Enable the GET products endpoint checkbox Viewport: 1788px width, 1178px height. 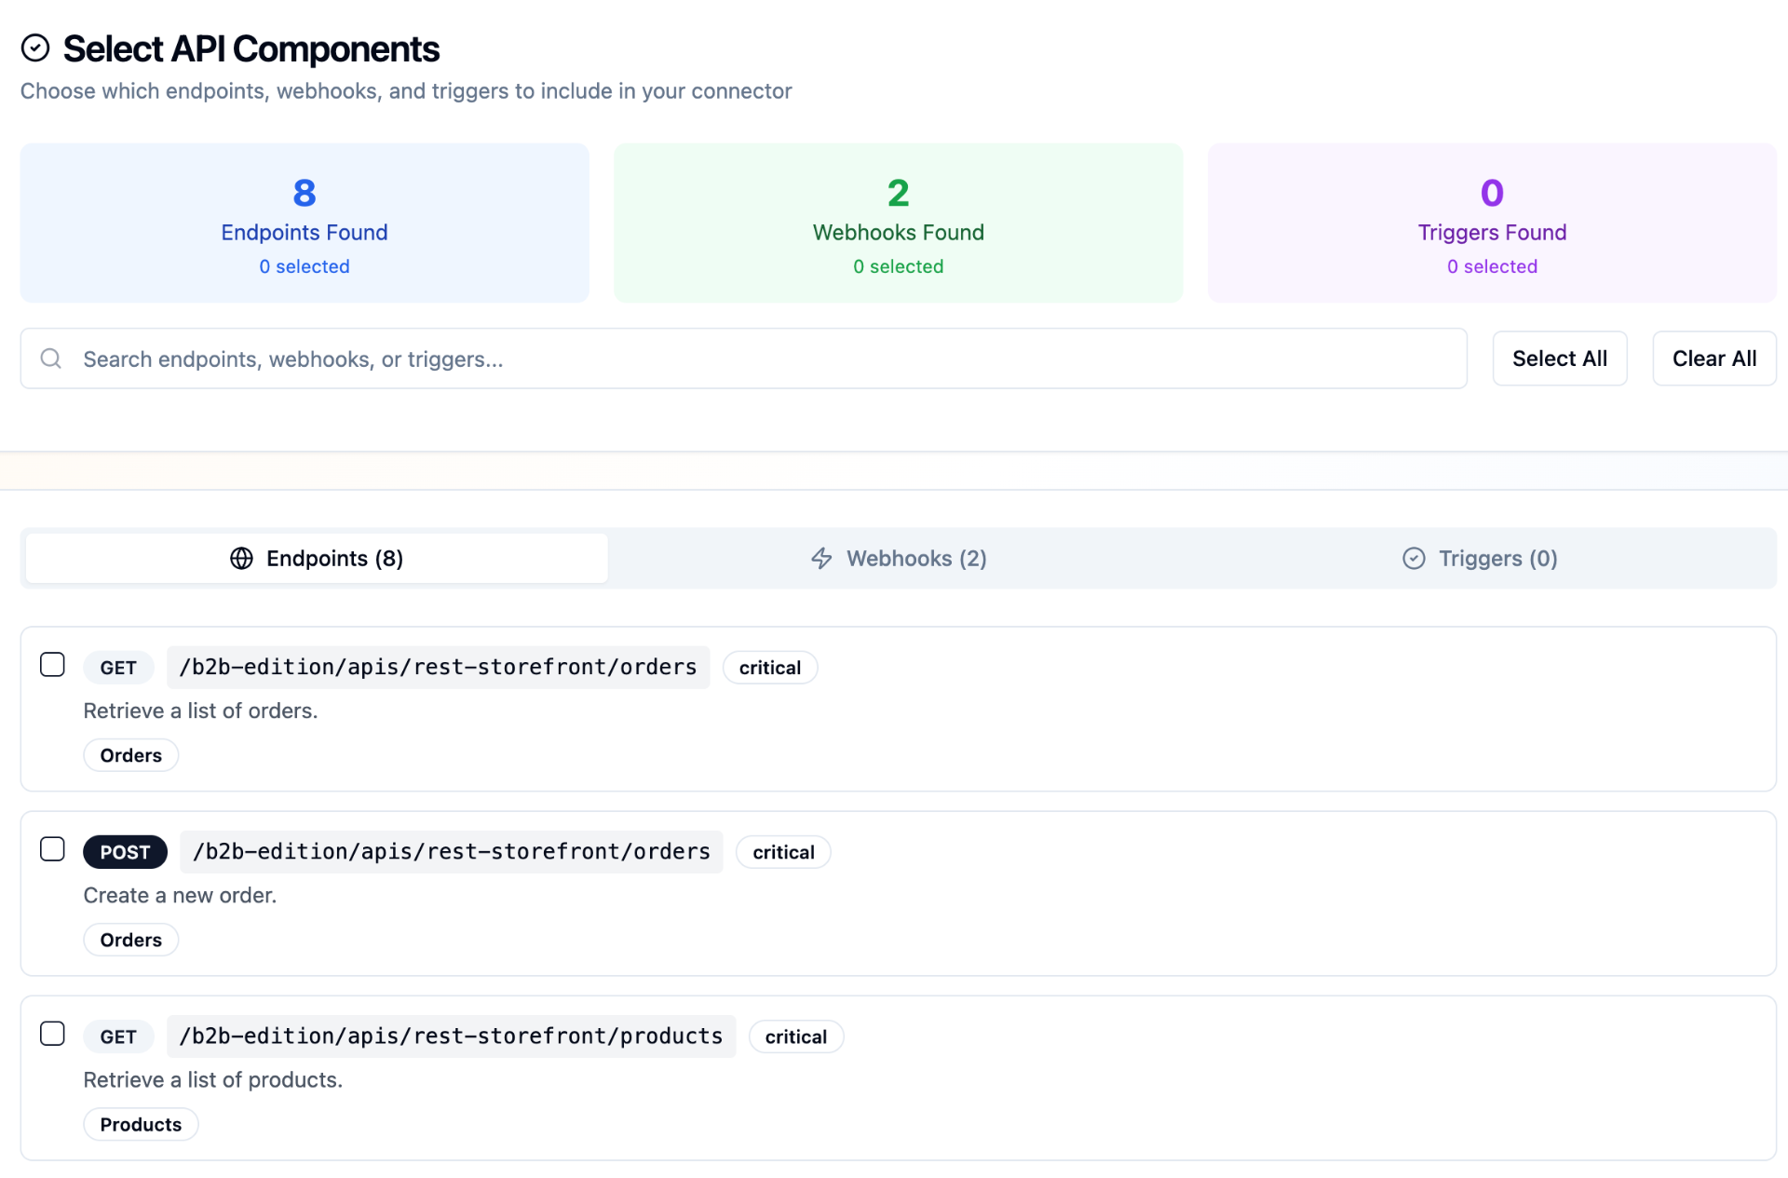pyautogui.click(x=53, y=1034)
